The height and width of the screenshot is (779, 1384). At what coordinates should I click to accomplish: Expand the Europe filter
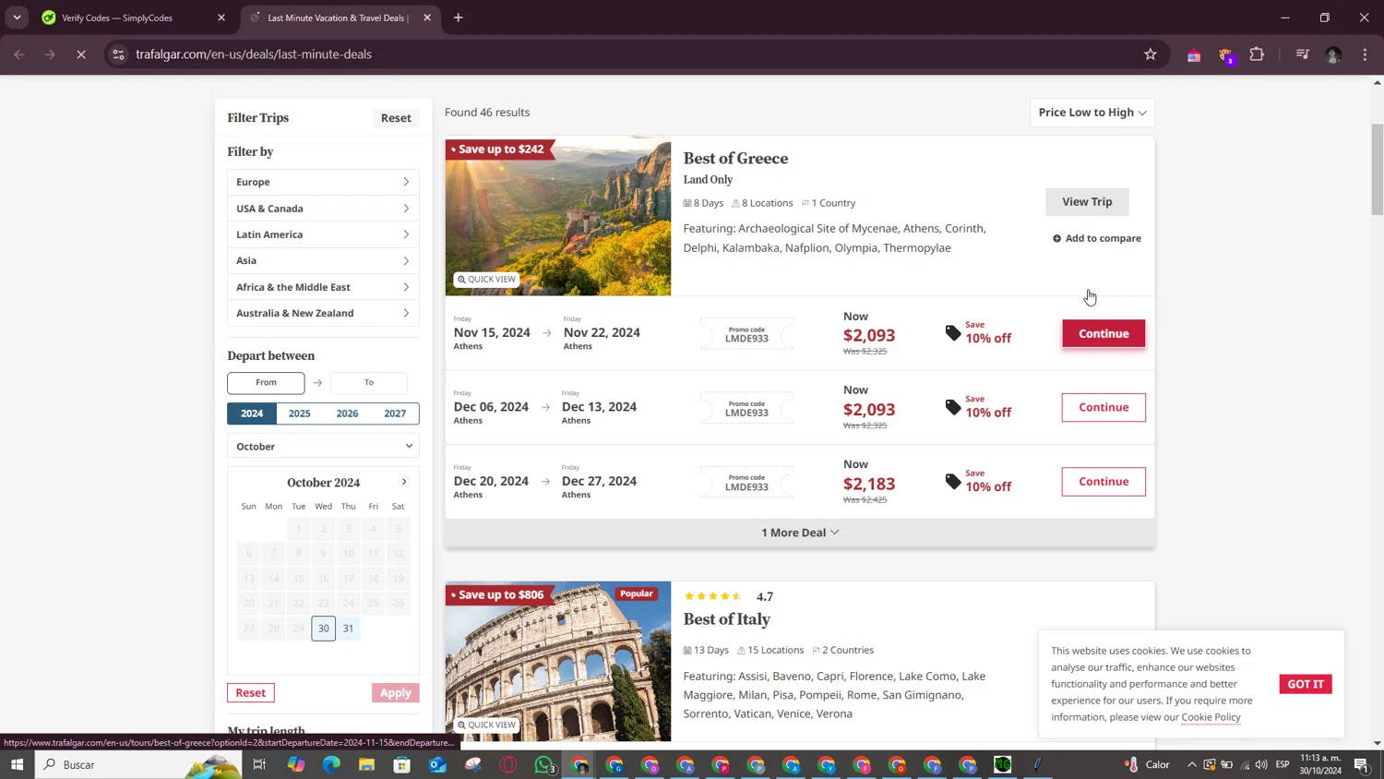tap(323, 182)
